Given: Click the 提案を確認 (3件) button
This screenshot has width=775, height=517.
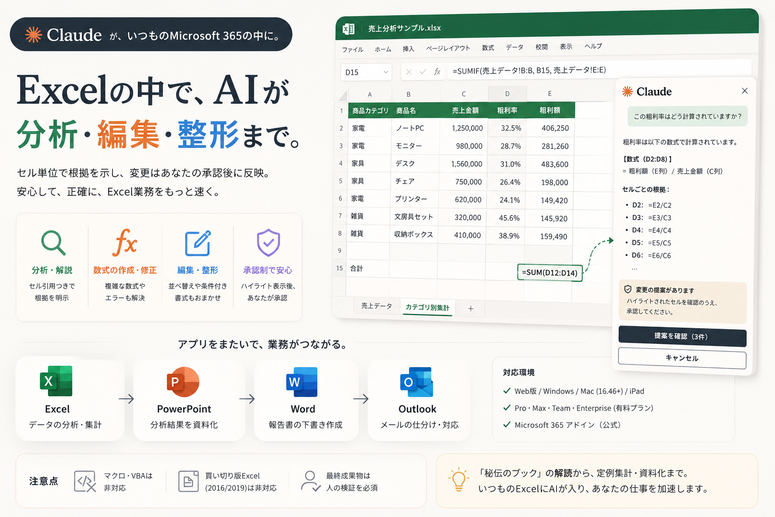Looking at the screenshot, I should coord(682,336).
